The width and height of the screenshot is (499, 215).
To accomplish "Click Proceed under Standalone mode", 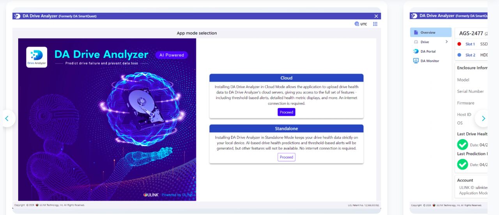I will click(287, 157).
